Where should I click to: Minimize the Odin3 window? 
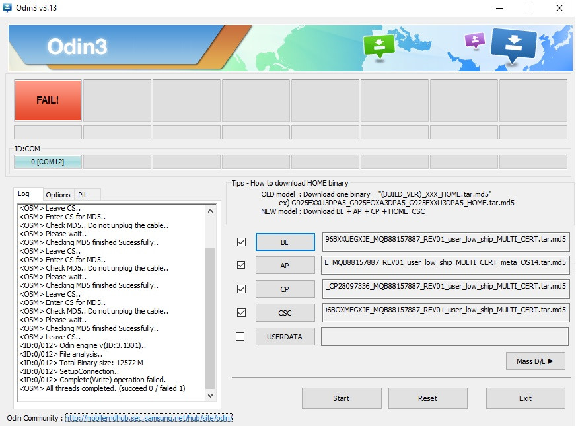coord(499,8)
